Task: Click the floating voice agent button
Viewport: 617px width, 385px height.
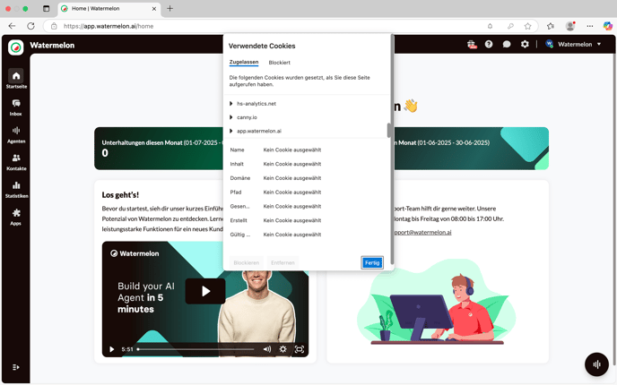Action: pos(596,364)
